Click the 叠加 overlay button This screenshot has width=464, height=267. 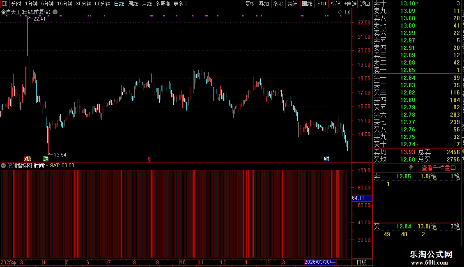coord(264,4)
